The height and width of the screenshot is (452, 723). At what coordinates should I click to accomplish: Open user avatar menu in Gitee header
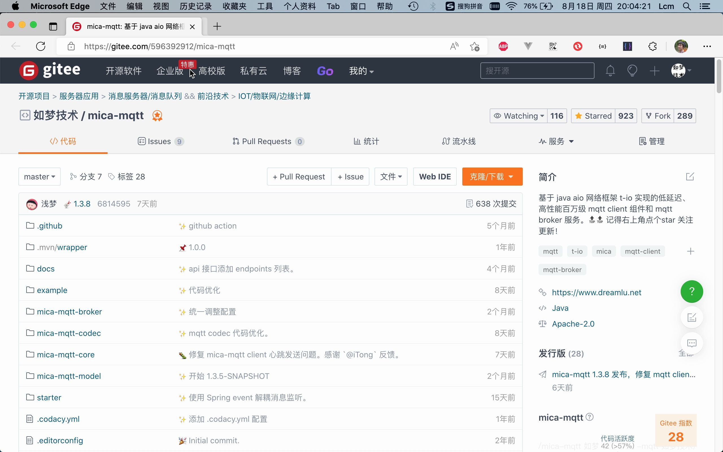coord(681,71)
